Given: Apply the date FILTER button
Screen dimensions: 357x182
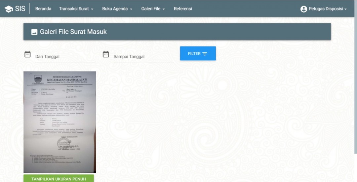Looking at the screenshot, I should pos(198,53).
